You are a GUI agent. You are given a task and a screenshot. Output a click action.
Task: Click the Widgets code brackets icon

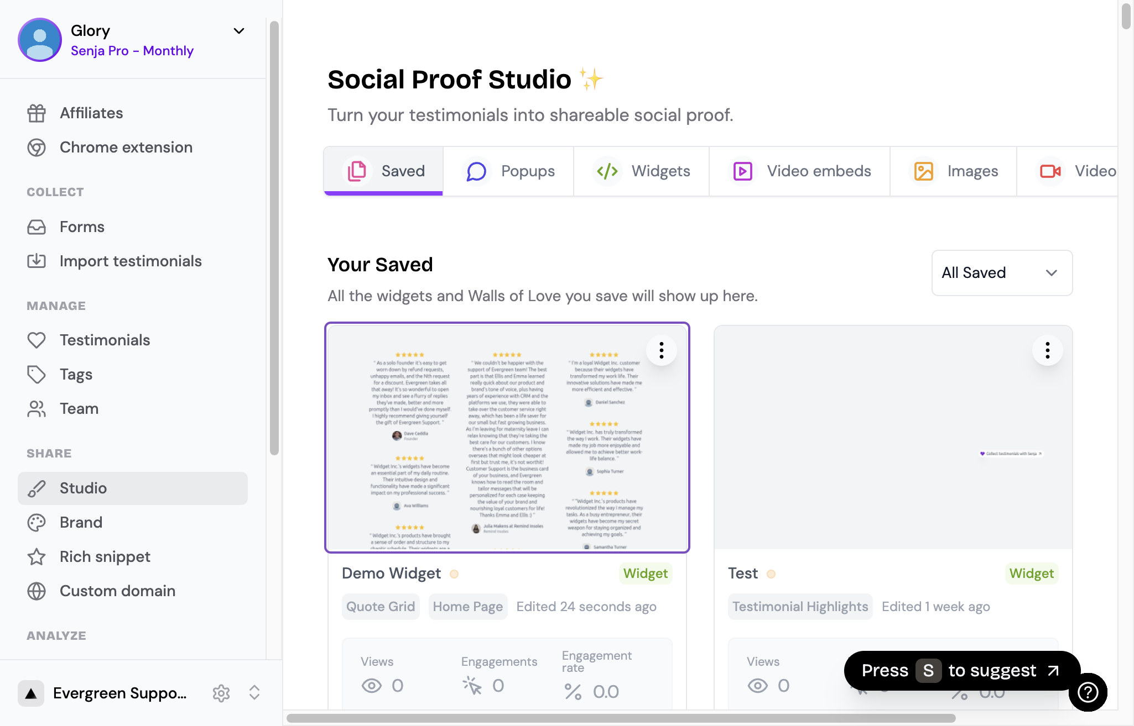pyautogui.click(x=607, y=171)
